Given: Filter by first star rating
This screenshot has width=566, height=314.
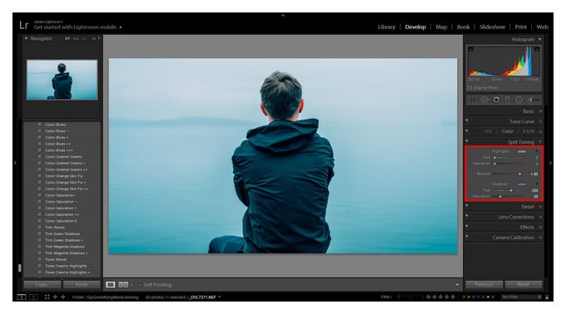Looking at the screenshot, I should click(429, 297).
